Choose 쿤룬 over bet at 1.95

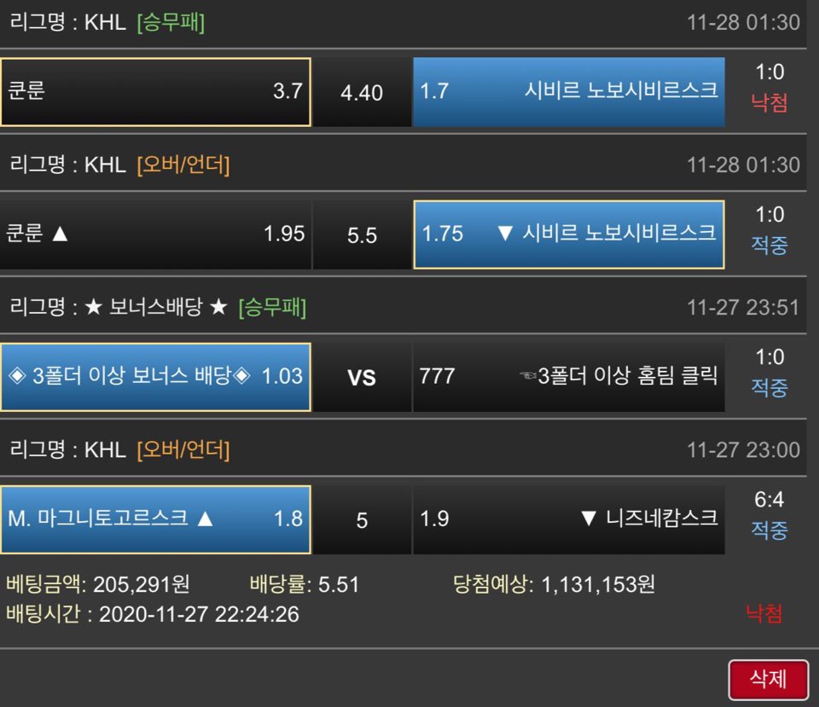pyautogui.click(x=155, y=235)
